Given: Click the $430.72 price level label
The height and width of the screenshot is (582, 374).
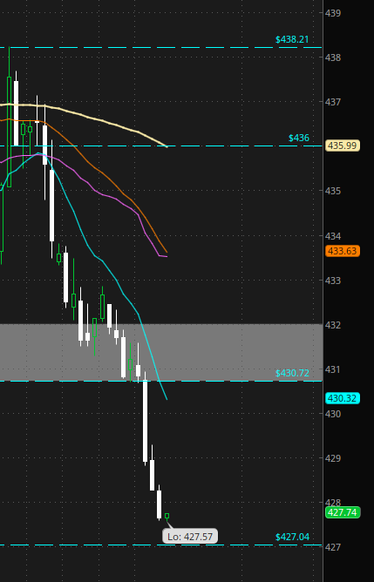Looking at the screenshot, I should [292, 373].
